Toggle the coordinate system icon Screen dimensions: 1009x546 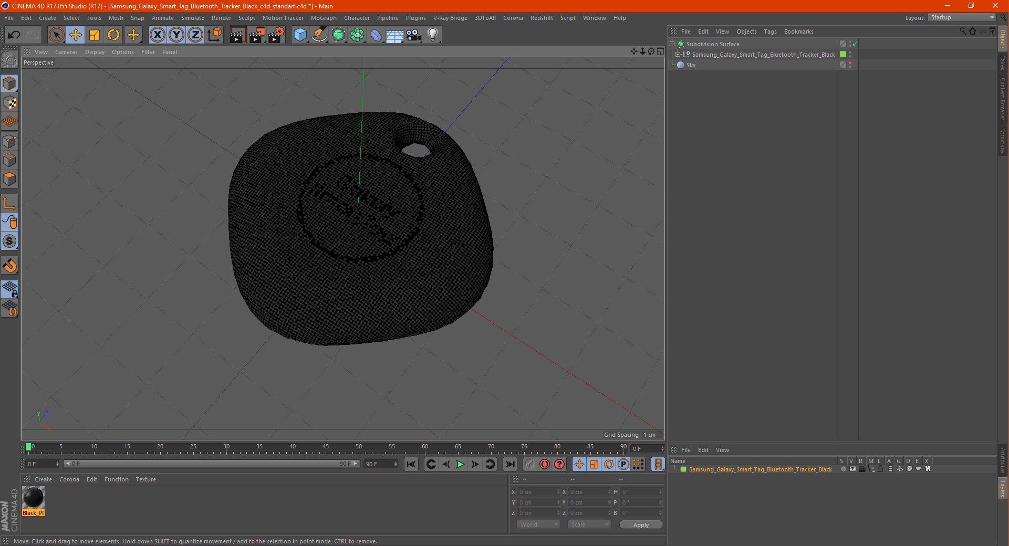coord(214,35)
